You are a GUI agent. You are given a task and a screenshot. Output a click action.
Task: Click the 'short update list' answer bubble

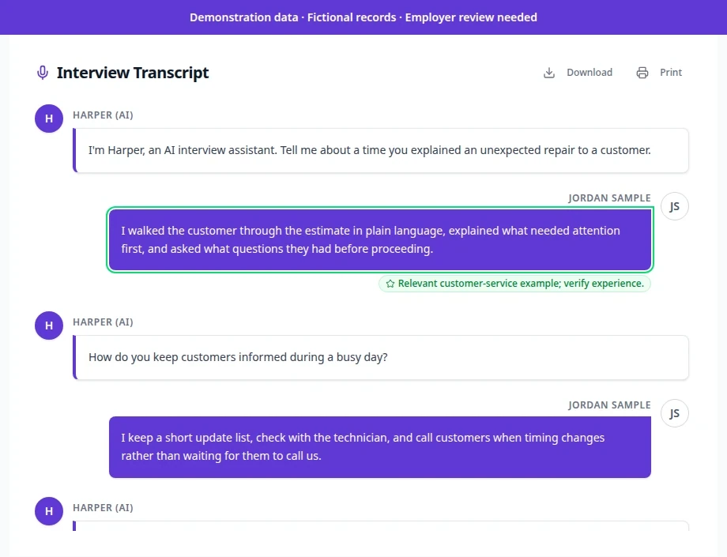click(380, 447)
